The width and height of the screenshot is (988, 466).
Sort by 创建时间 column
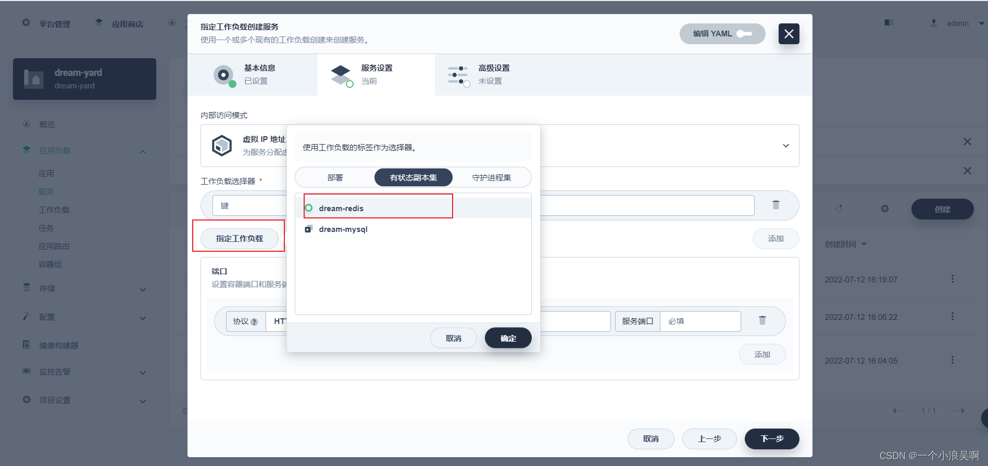tap(845, 244)
